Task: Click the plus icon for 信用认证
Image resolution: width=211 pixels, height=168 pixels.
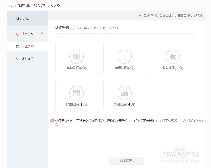Action: pos(125,57)
